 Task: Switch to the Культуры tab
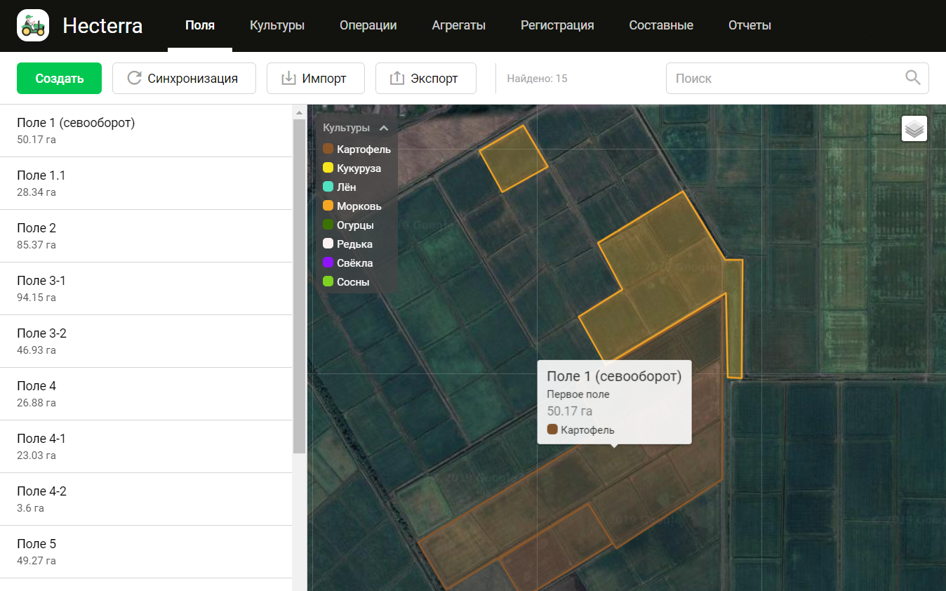coord(276,25)
